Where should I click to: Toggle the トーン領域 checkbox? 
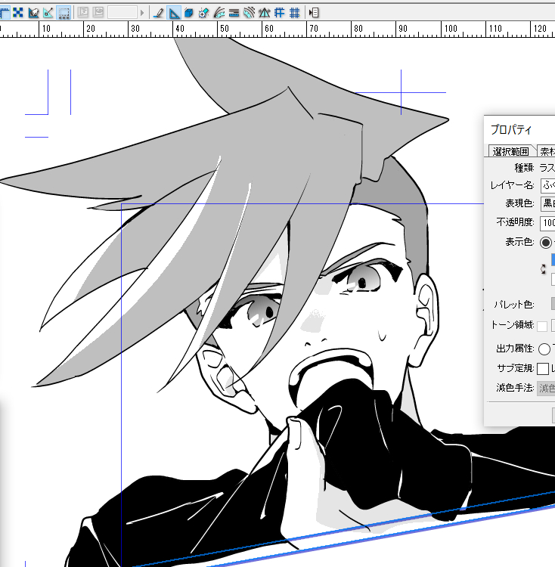[542, 326]
